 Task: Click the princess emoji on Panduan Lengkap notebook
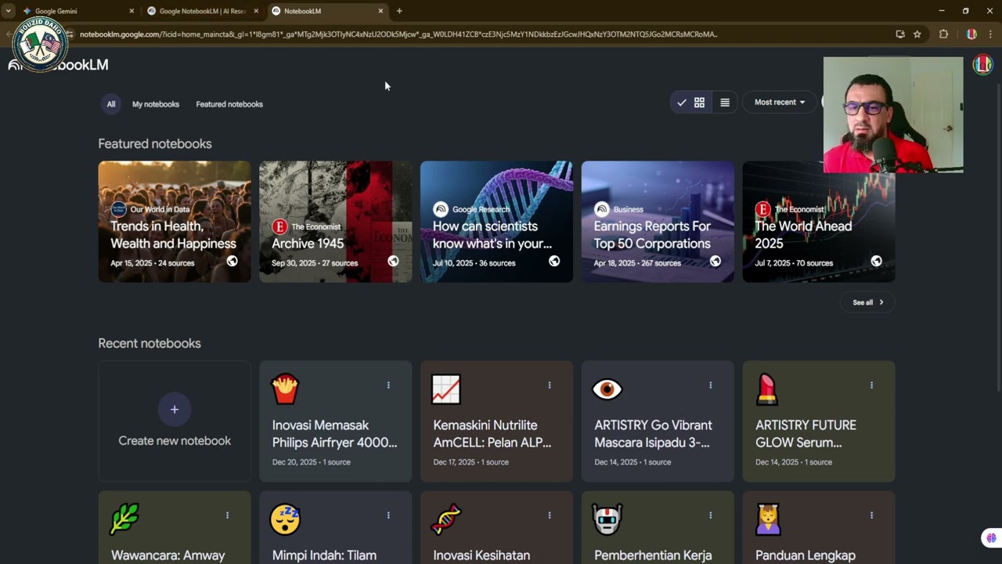click(768, 519)
